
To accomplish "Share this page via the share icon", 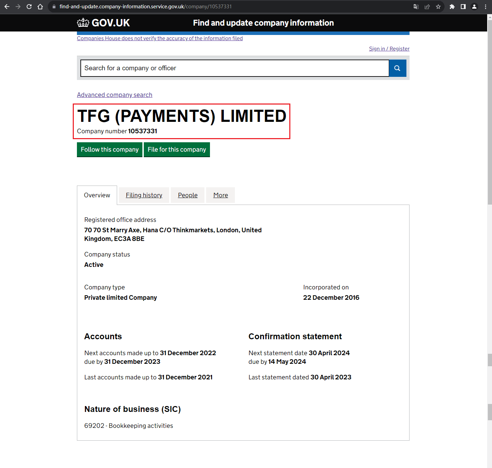I will [x=427, y=7].
